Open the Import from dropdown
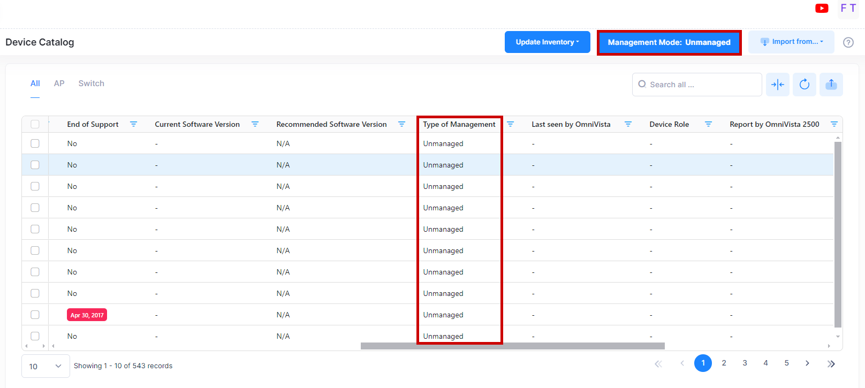 [791, 42]
